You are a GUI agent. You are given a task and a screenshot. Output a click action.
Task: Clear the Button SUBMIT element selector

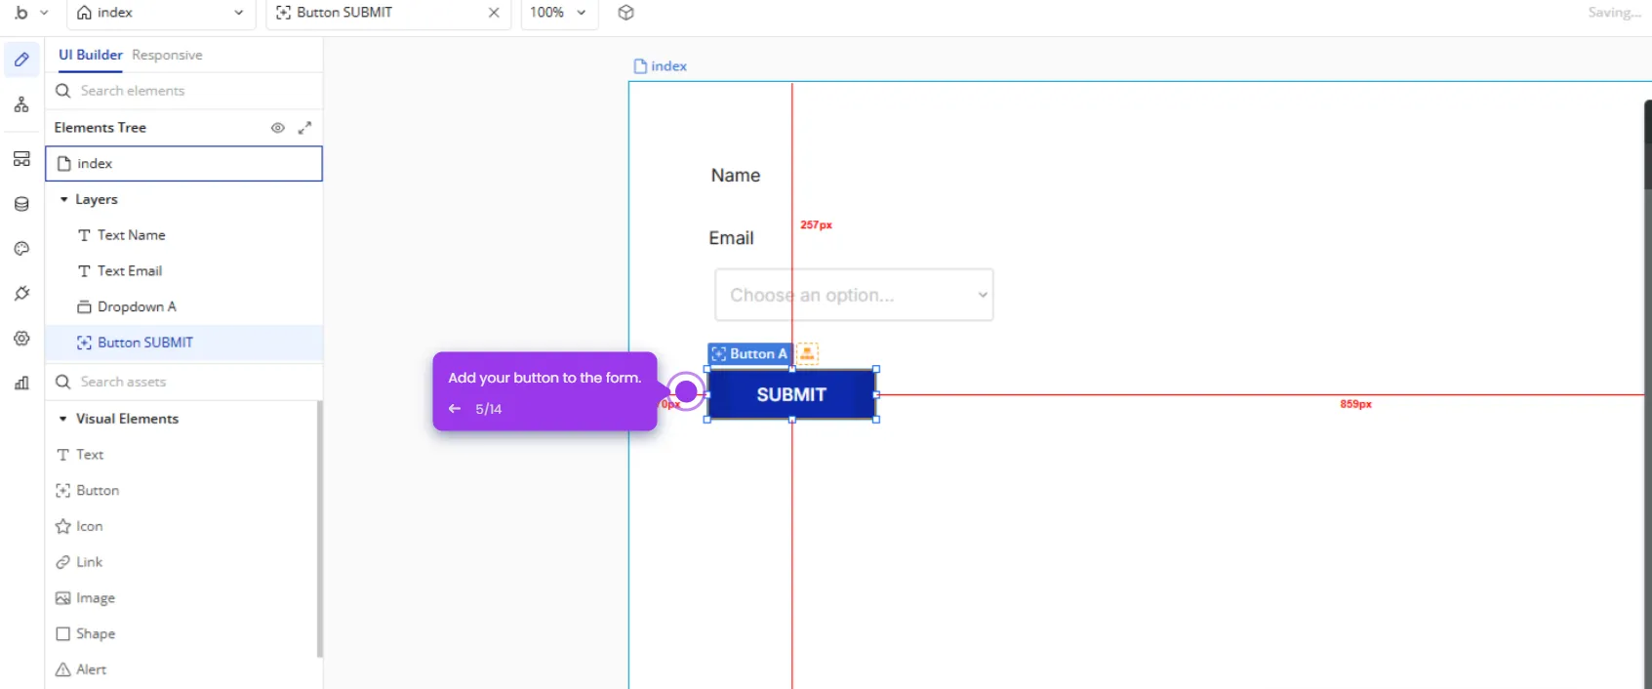point(494,13)
